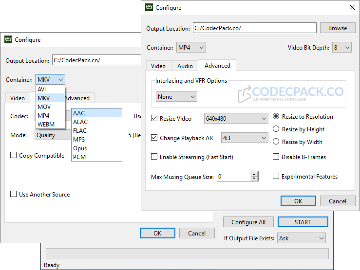
Task: Toggle the Change Playback AR checkbox
Action: pyautogui.click(x=154, y=138)
